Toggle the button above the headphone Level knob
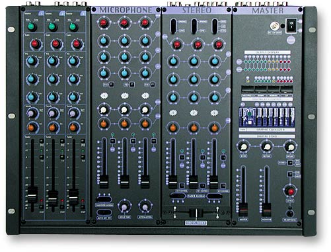Screen dimensions: 331x252 [290, 174]
